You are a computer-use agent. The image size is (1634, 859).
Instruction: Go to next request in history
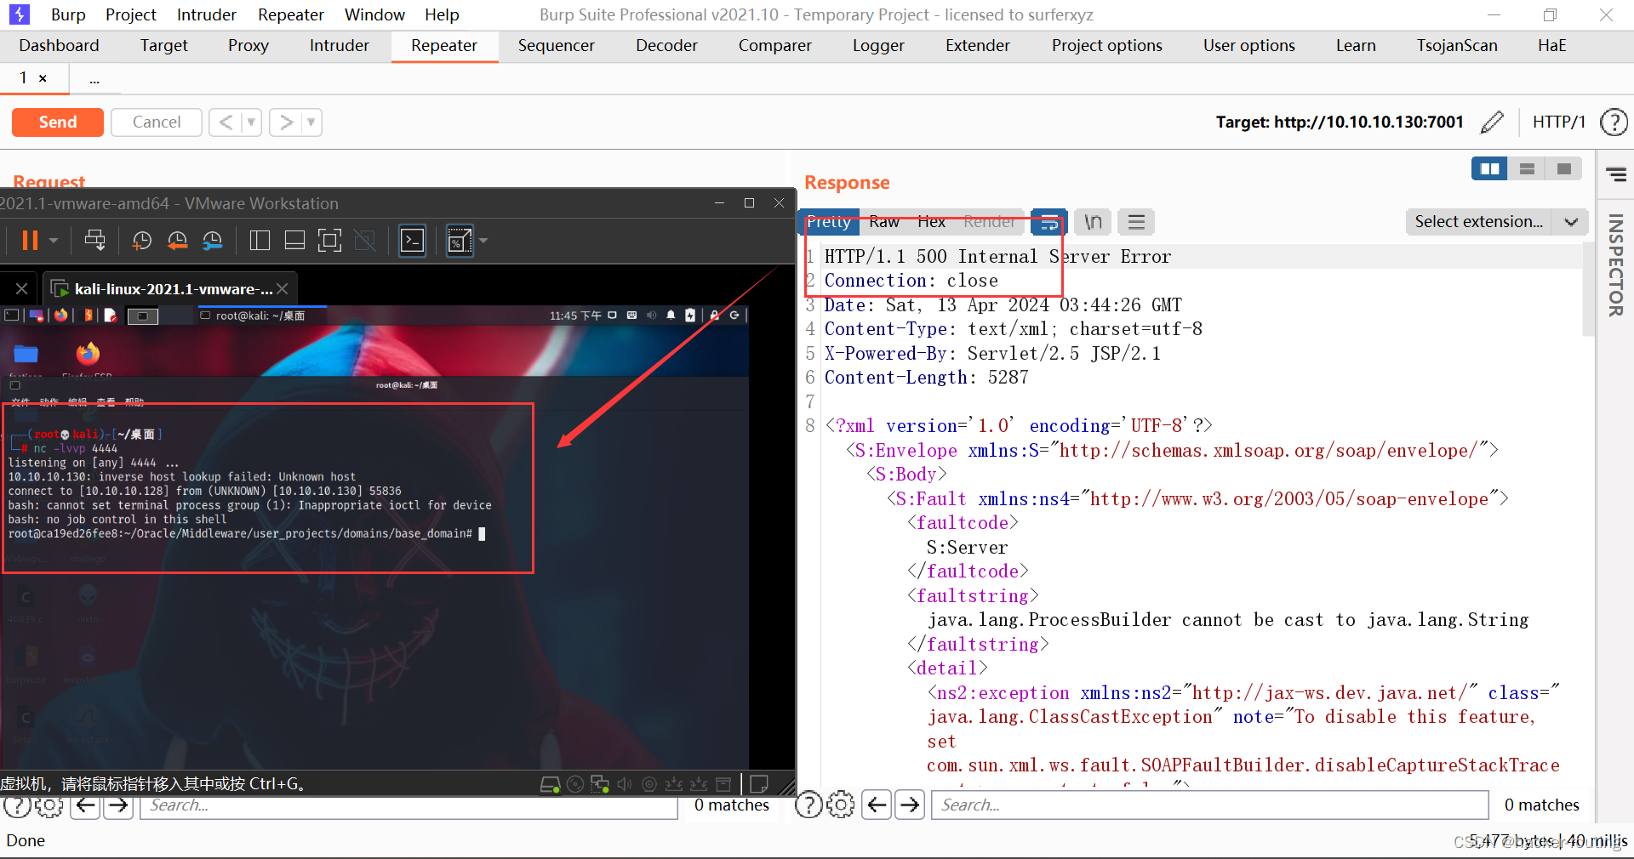287,122
